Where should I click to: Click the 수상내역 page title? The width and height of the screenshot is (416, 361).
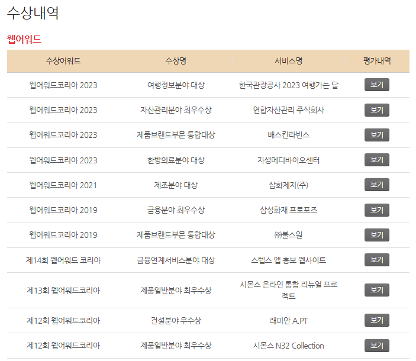pos(33,13)
